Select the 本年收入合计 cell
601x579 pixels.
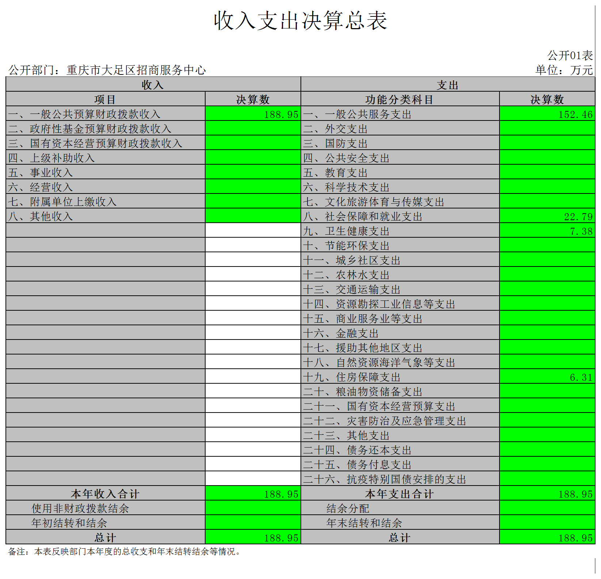click(106, 493)
